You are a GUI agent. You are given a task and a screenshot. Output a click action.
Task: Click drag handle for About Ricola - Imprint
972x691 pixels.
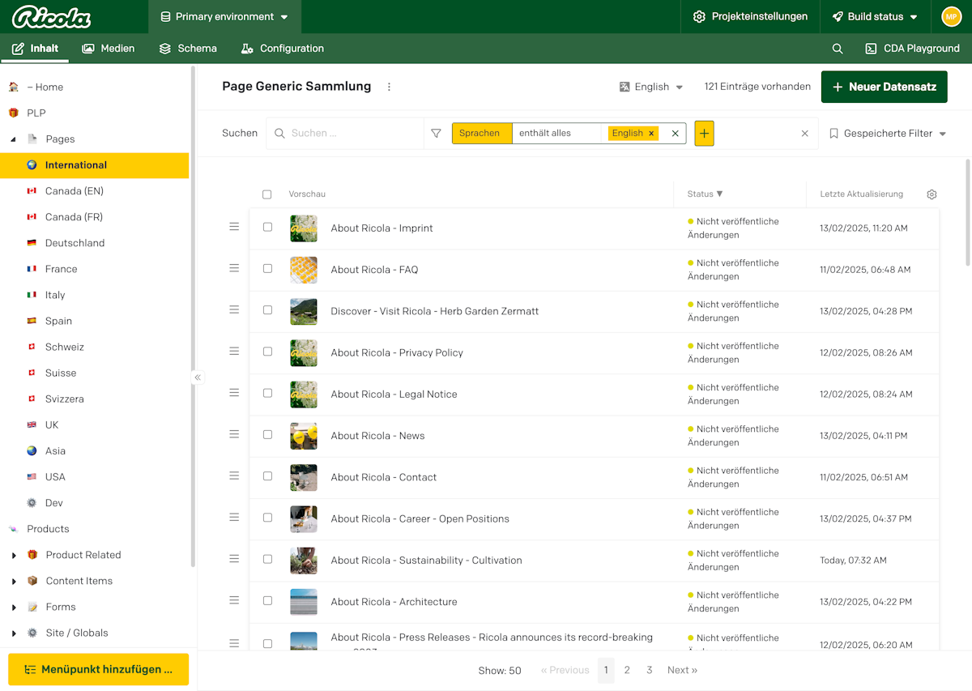[234, 227]
